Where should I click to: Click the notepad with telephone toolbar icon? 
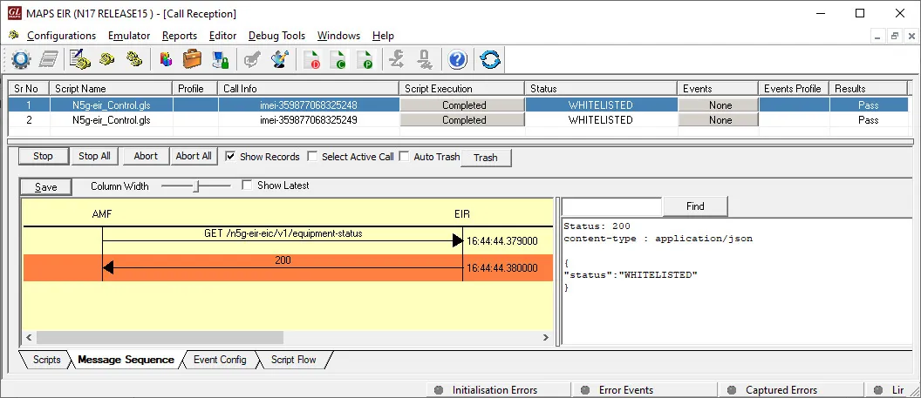coord(80,59)
